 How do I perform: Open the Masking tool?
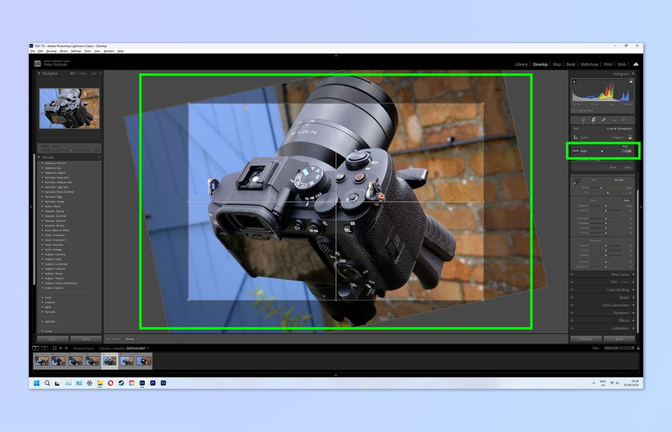point(623,120)
